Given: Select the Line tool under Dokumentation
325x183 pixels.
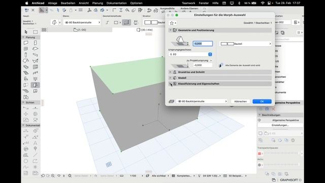Looking at the screenshot, I should (35, 155).
